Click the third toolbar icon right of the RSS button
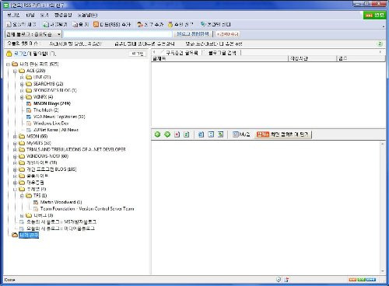Viewport: 389px width, 286px height. (203, 24)
